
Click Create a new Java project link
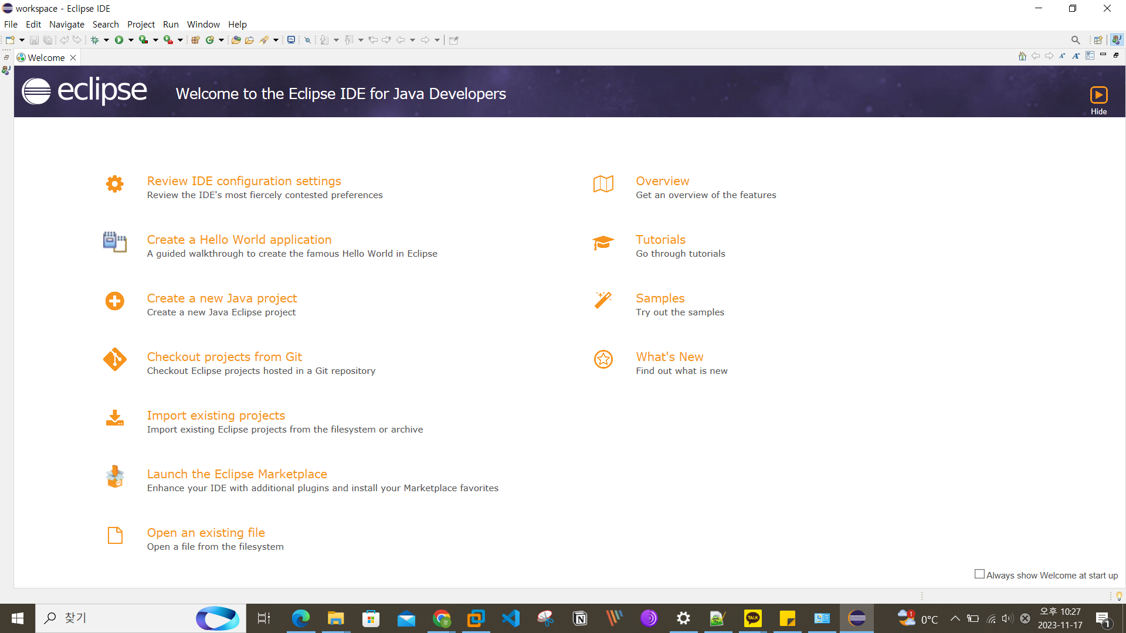[x=222, y=298]
